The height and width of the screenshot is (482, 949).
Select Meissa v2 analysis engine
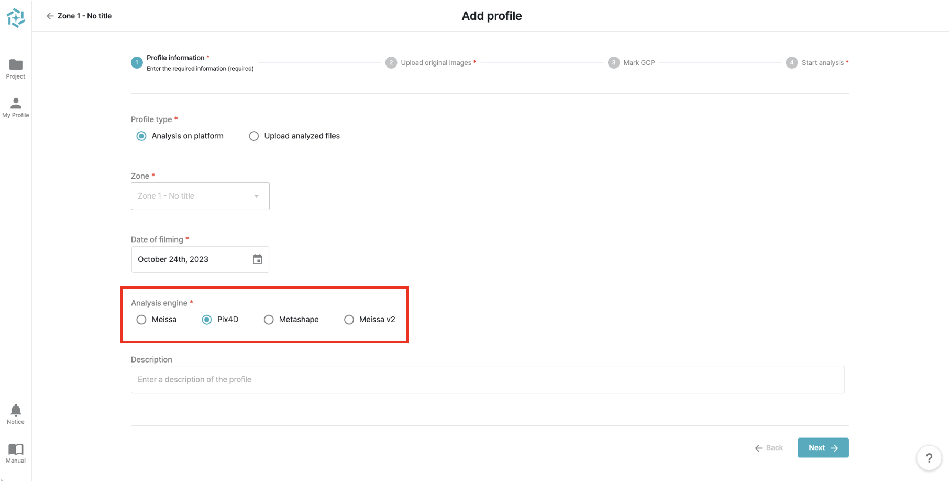[x=349, y=320]
